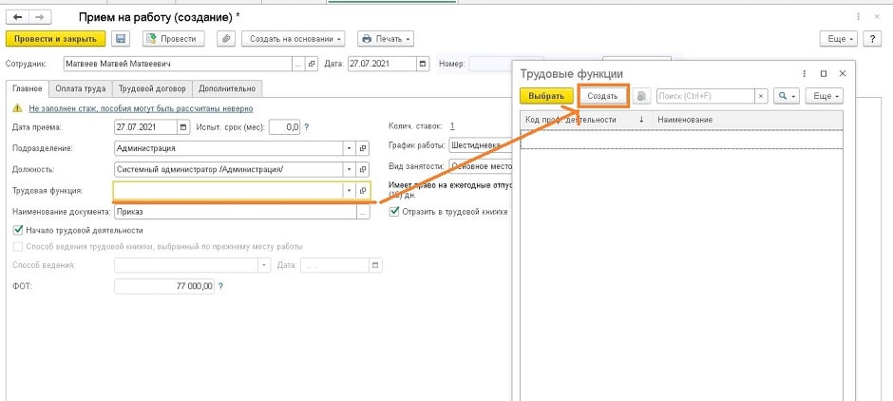
Task: Click the open icon next to Подразделение
Action: (362, 148)
